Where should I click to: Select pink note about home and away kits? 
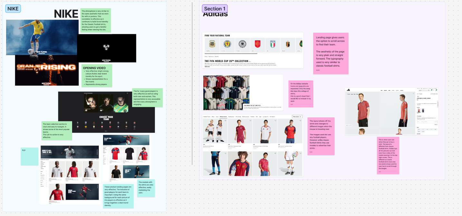pyautogui.click(x=301, y=94)
